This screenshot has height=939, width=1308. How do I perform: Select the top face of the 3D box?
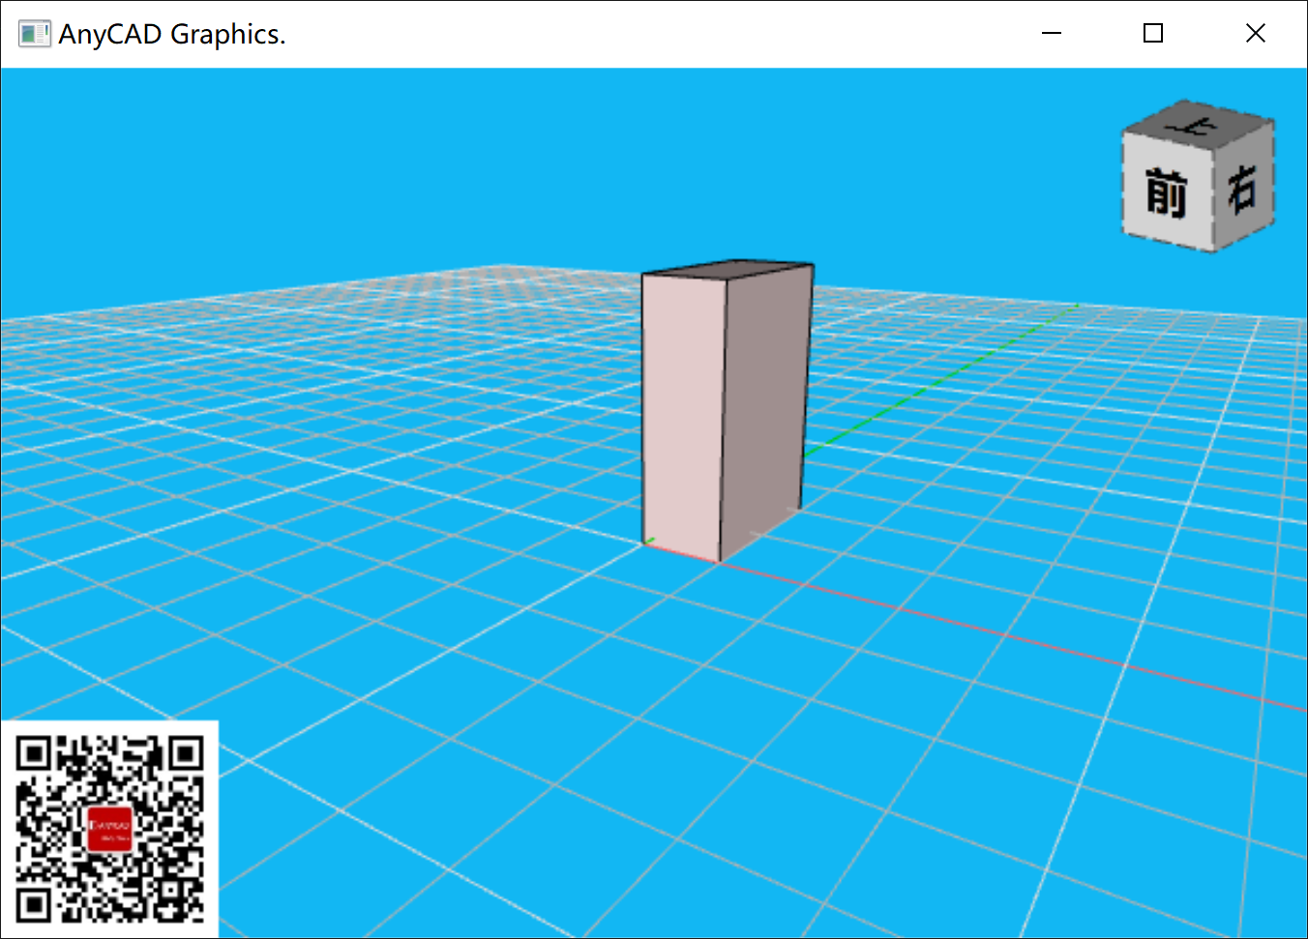click(730, 270)
